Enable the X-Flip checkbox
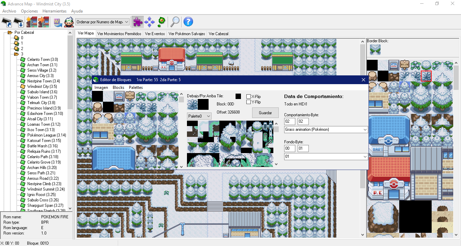This screenshot has height=246, width=461. [x=249, y=97]
